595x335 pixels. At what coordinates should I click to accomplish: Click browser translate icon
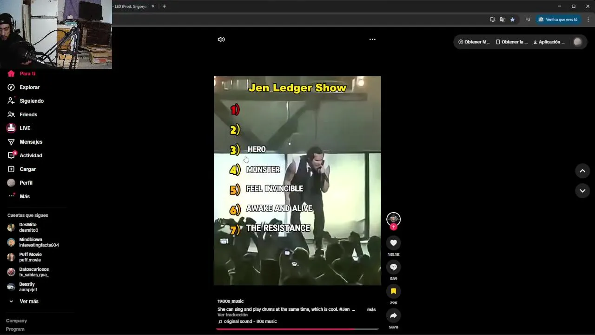[x=502, y=20]
